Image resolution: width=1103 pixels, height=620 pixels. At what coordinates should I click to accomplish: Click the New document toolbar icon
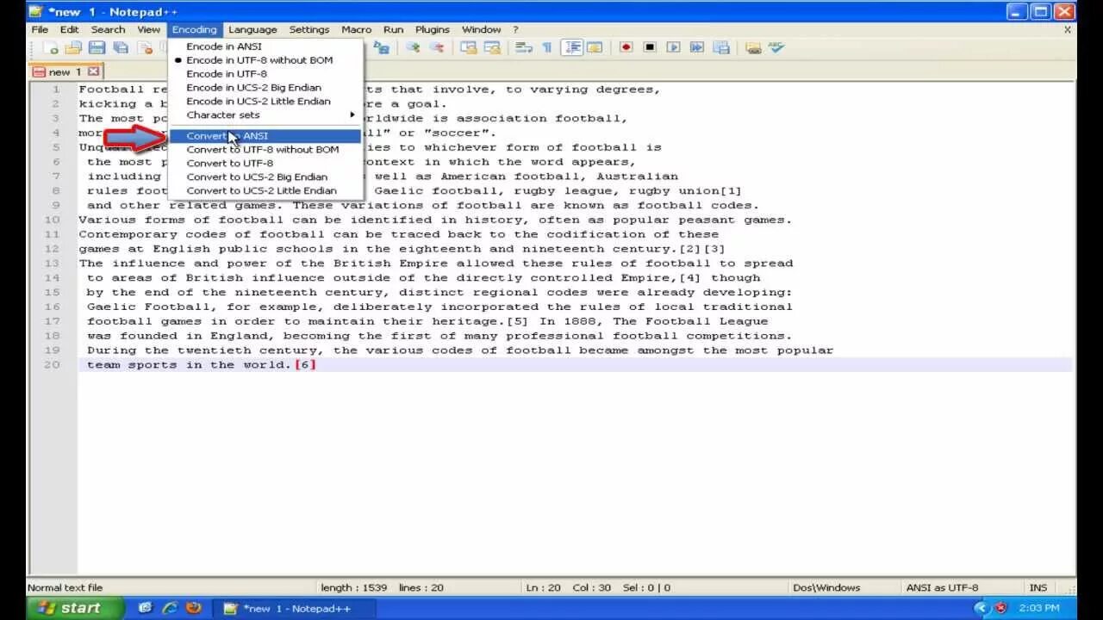pos(51,48)
